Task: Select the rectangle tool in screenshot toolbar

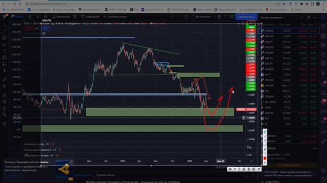Action: [265, 145]
